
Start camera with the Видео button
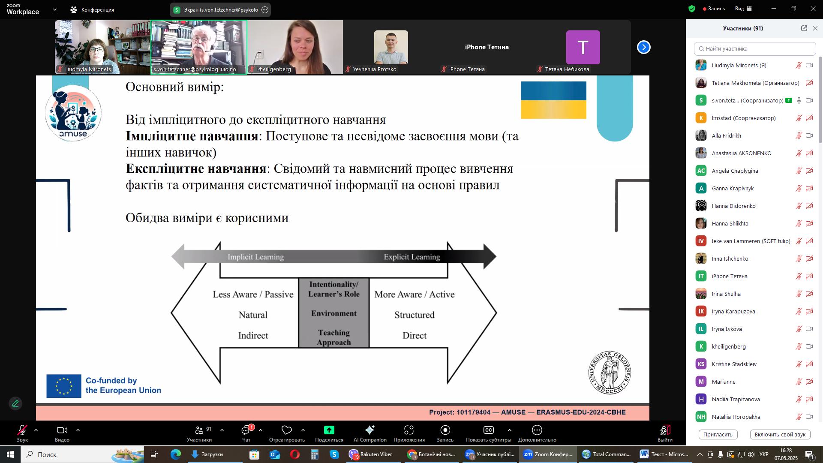62,433
